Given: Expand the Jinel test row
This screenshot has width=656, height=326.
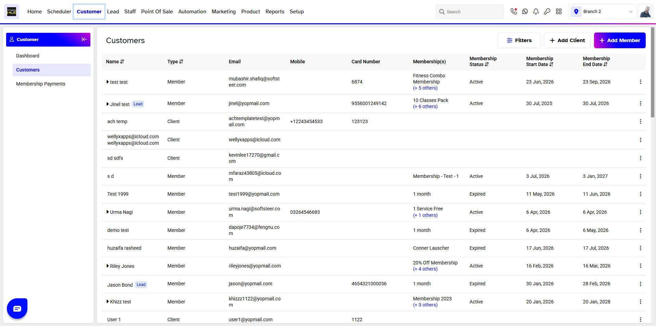Looking at the screenshot, I should 108,104.
